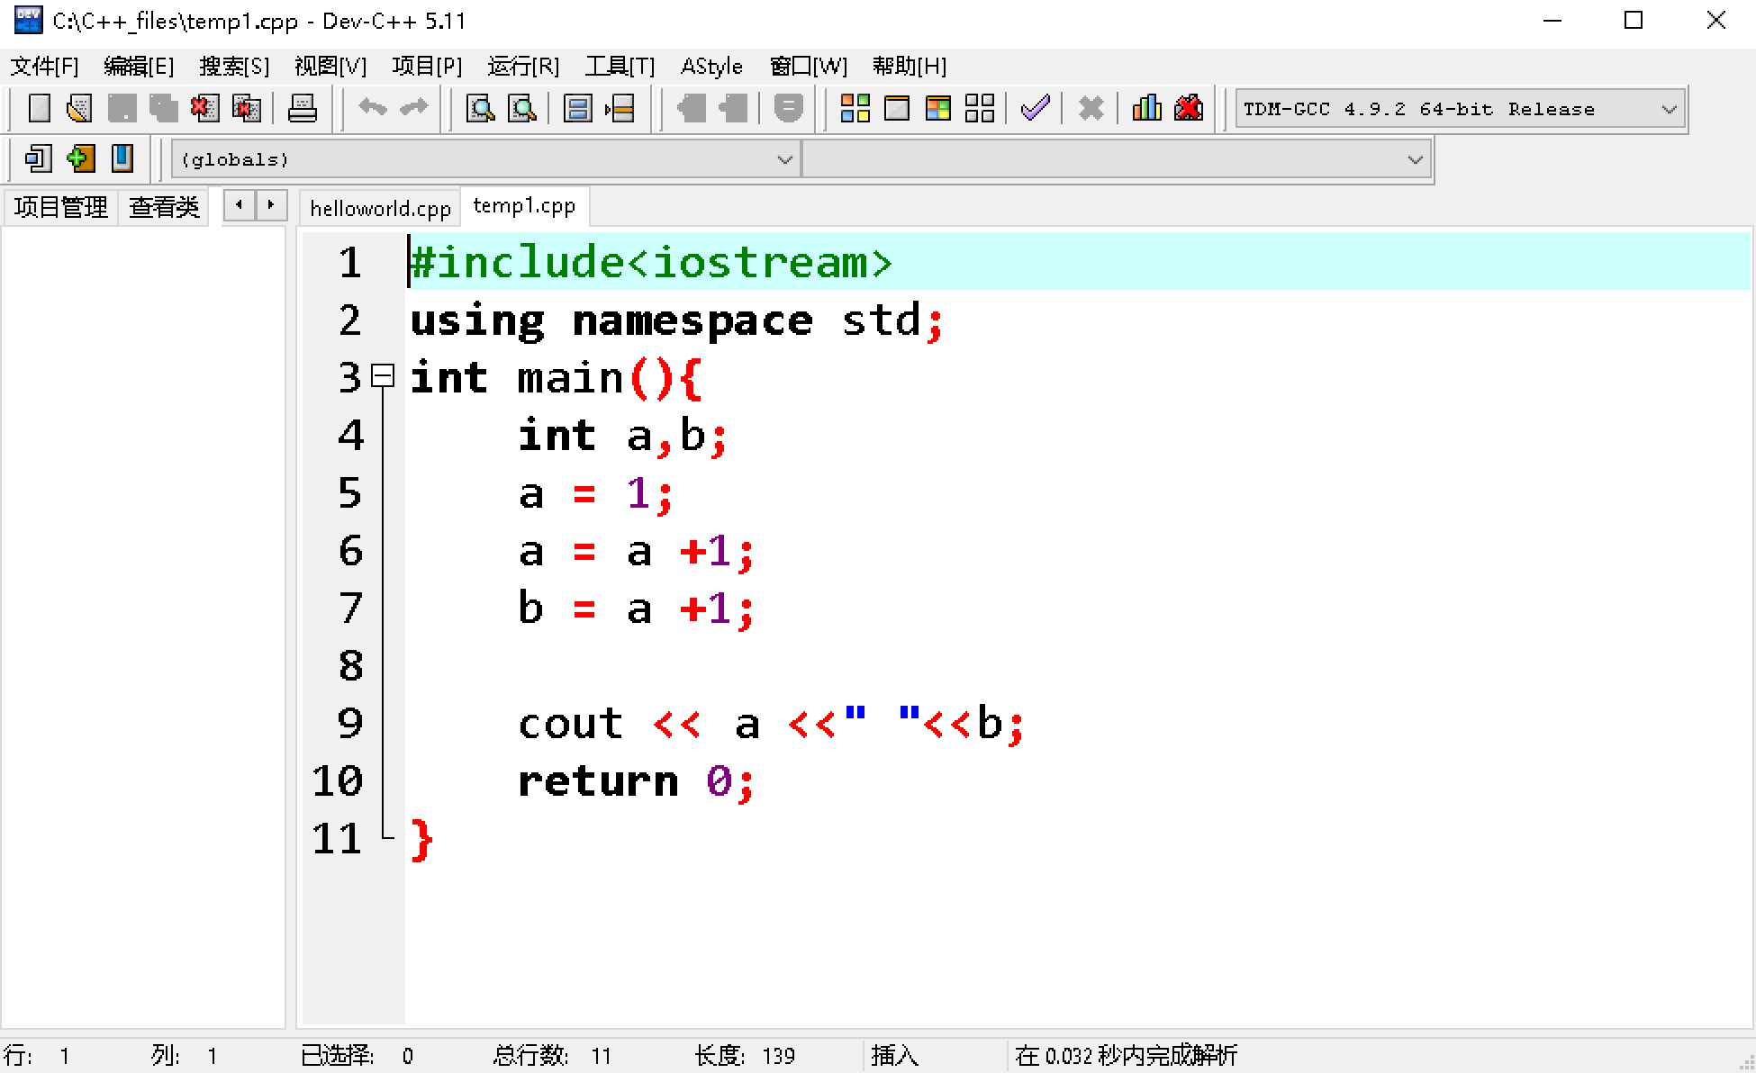Undo the last edit

click(371, 108)
